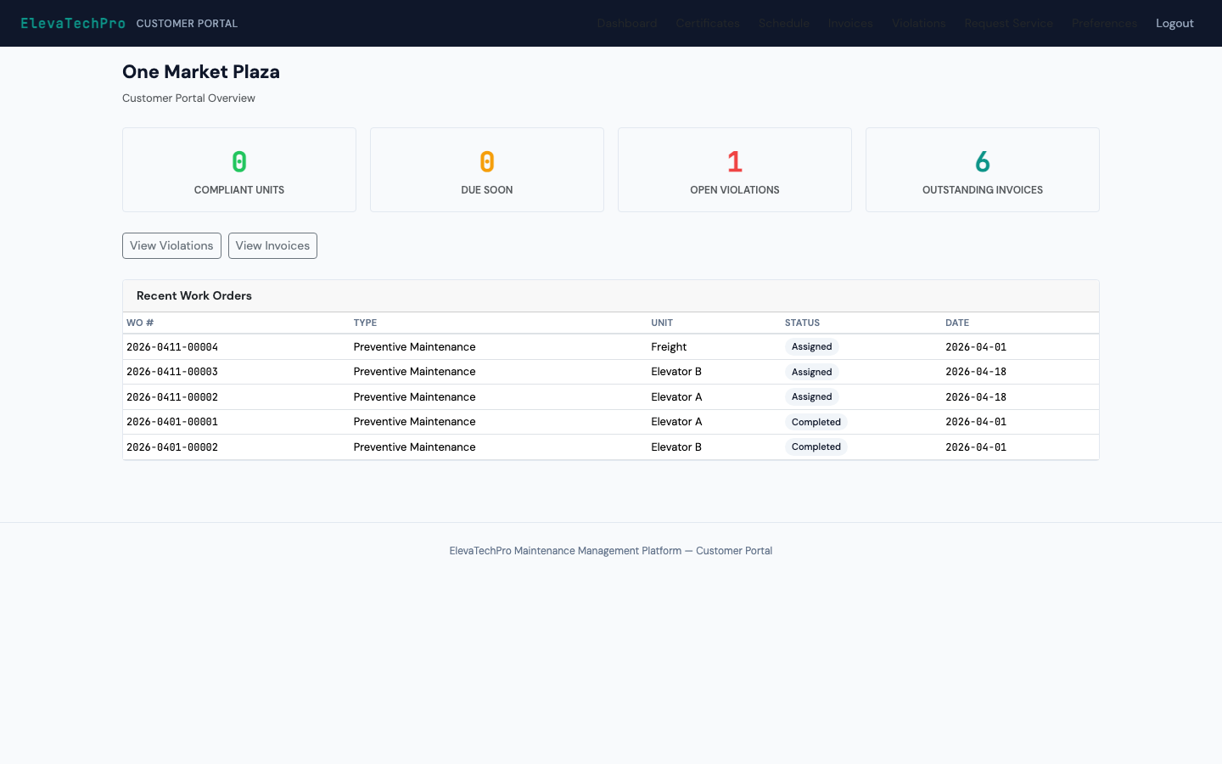Screen dimensions: 1222x764
Task: Open the Certificates nav item
Action: [708, 23]
